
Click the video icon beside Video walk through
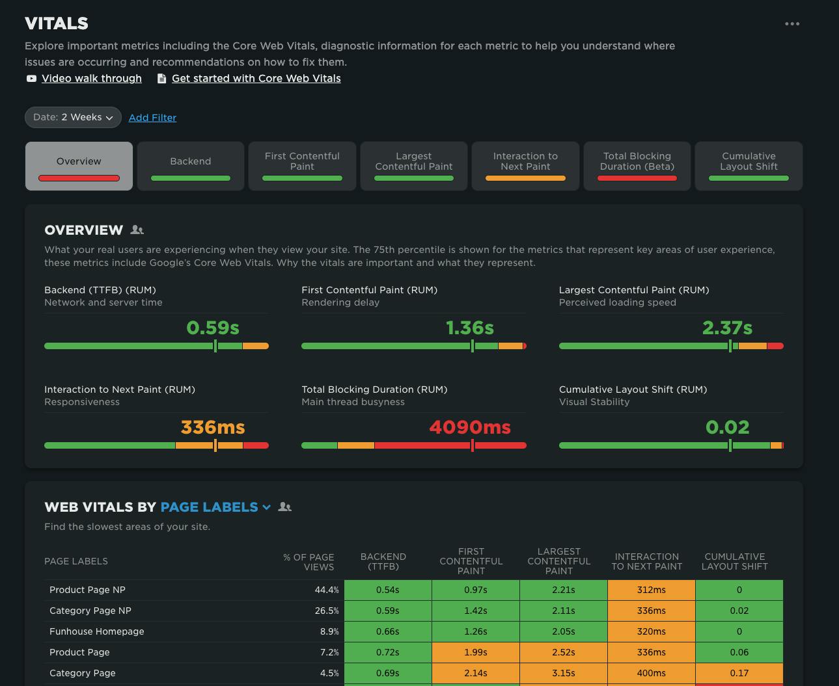pos(31,79)
